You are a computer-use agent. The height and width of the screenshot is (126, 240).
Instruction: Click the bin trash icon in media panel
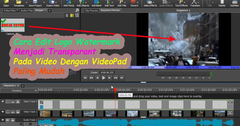[x=67, y=16]
